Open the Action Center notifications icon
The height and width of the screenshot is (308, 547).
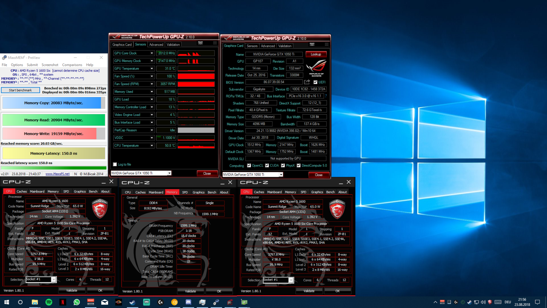(538, 302)
